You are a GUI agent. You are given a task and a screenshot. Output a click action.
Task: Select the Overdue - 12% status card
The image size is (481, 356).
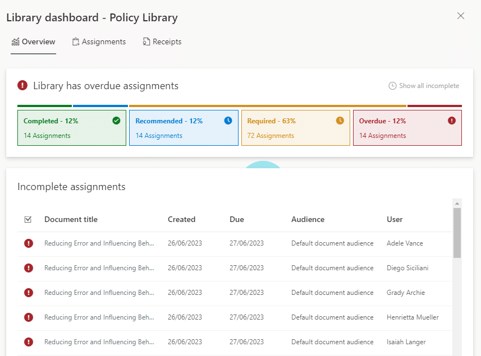coord(407,127)
